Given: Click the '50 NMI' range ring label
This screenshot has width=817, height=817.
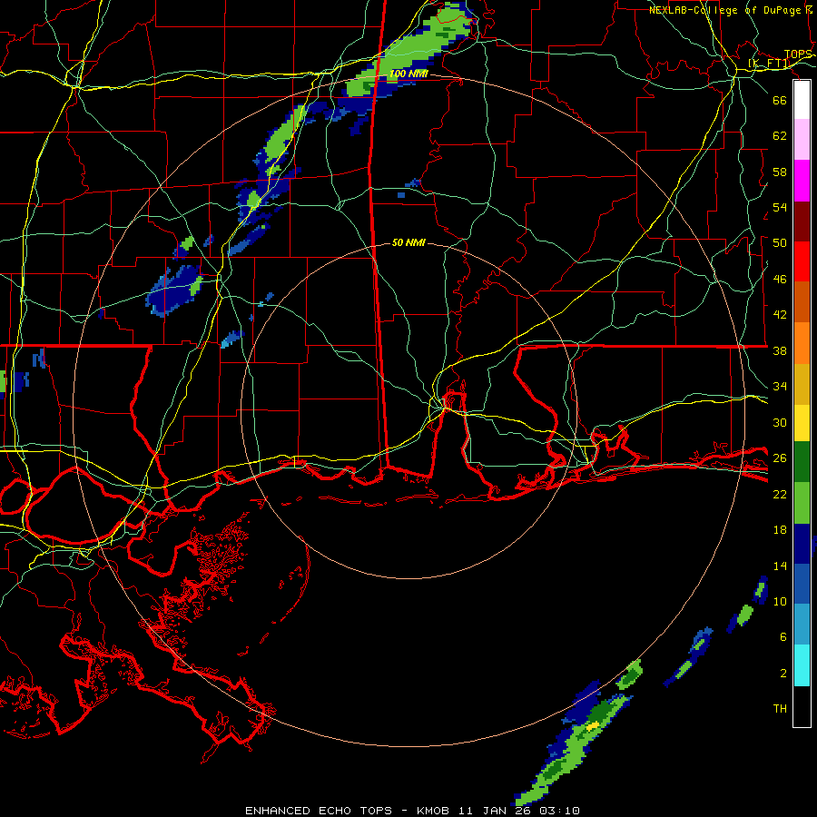Looking at the screenshot, I should pyautogui.click(x=408, y=242).
